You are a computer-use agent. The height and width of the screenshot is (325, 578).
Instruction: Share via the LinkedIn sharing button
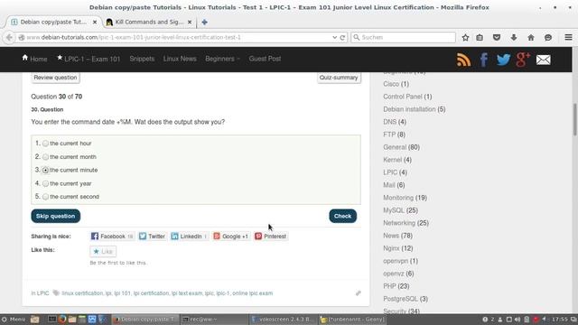[x=189, y=237]
